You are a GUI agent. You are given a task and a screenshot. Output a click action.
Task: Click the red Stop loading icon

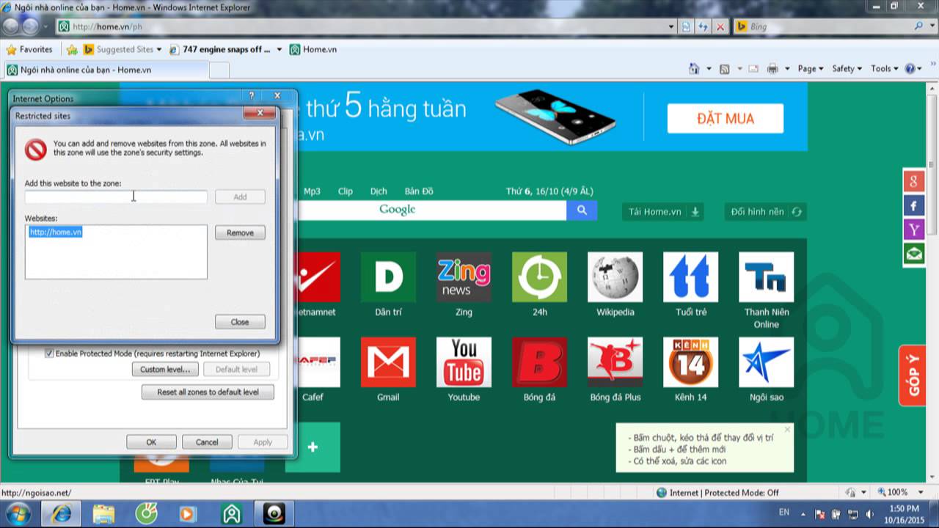point(720,26)
